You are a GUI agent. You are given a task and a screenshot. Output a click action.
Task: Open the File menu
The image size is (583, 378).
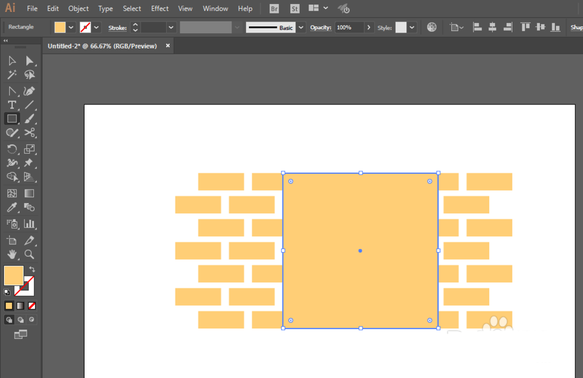pyautogui.click(x=32, y=9)
